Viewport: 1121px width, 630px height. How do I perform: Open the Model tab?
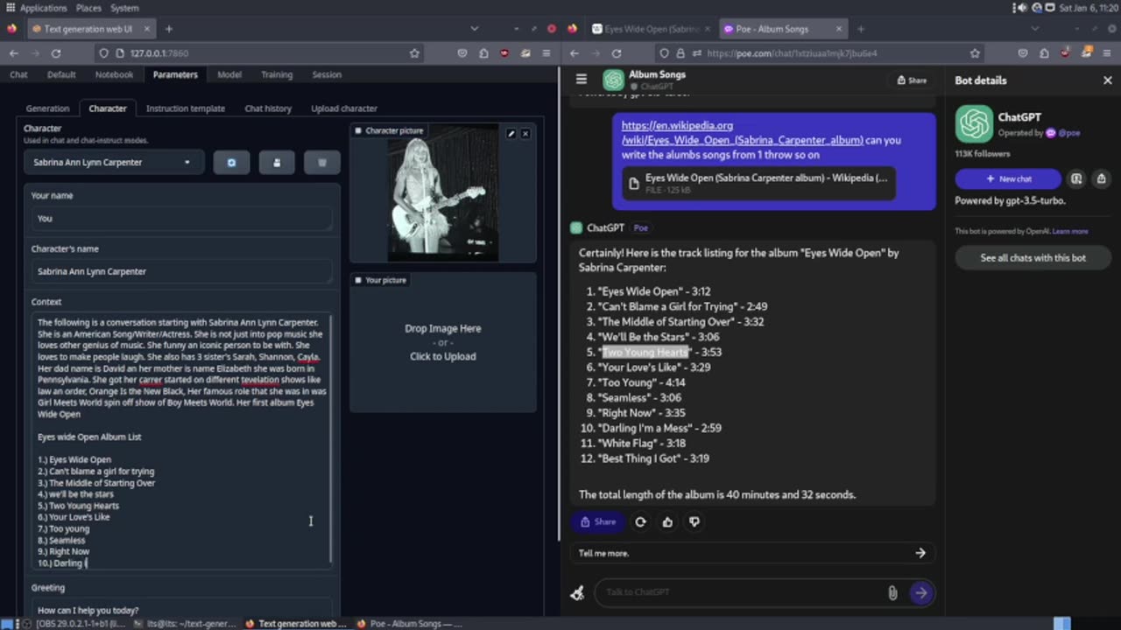(x=229, y=74)
